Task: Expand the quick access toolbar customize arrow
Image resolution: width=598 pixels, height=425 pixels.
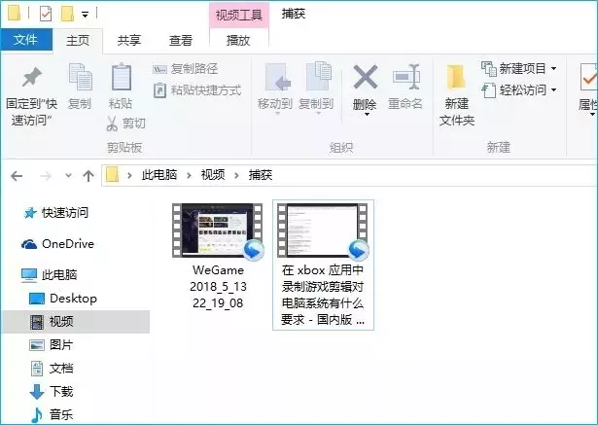Action: point(87,15)
